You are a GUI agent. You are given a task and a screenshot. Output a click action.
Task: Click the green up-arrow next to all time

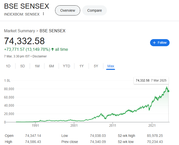click(x=53, y=49)
